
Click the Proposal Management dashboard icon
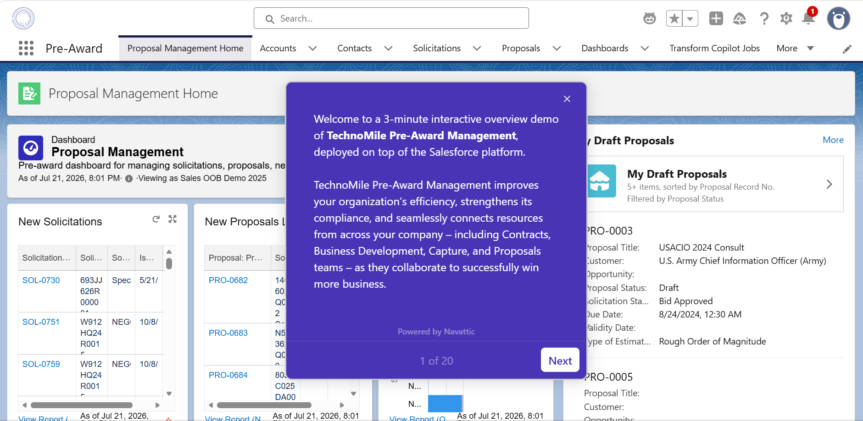coord(31,148)
